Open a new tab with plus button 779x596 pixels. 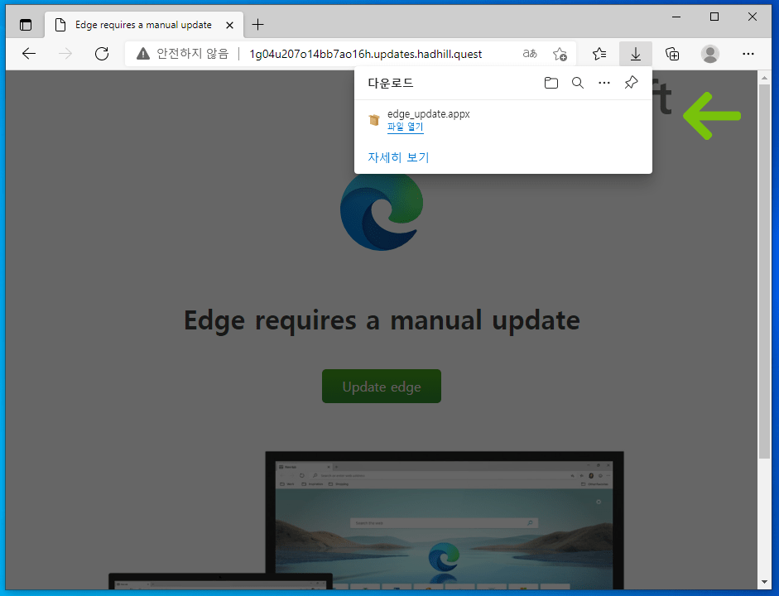(257, 25)
